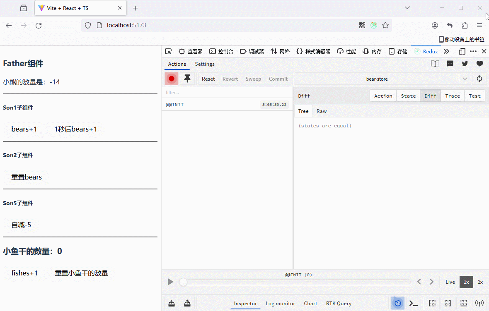Click the action timeline slider handle
489x311 pixels.
coord(183,282)
